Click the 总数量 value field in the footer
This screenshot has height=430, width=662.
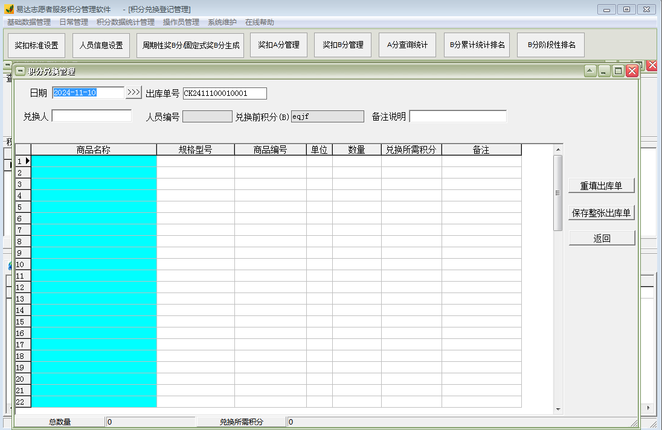[x=151, y=422]
